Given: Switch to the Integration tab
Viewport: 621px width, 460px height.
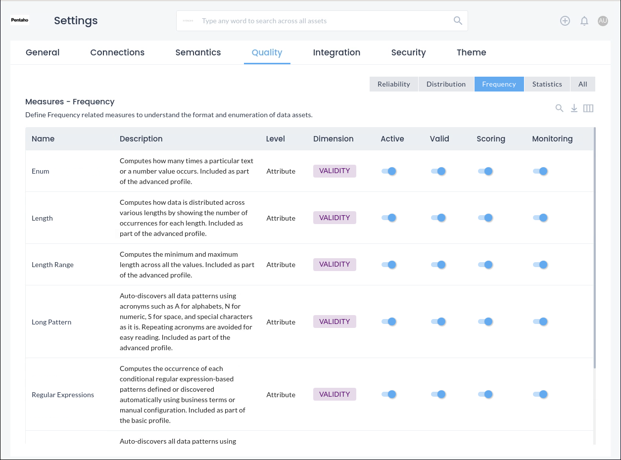Looking at the screenshot, I should [x=336, y=52].
